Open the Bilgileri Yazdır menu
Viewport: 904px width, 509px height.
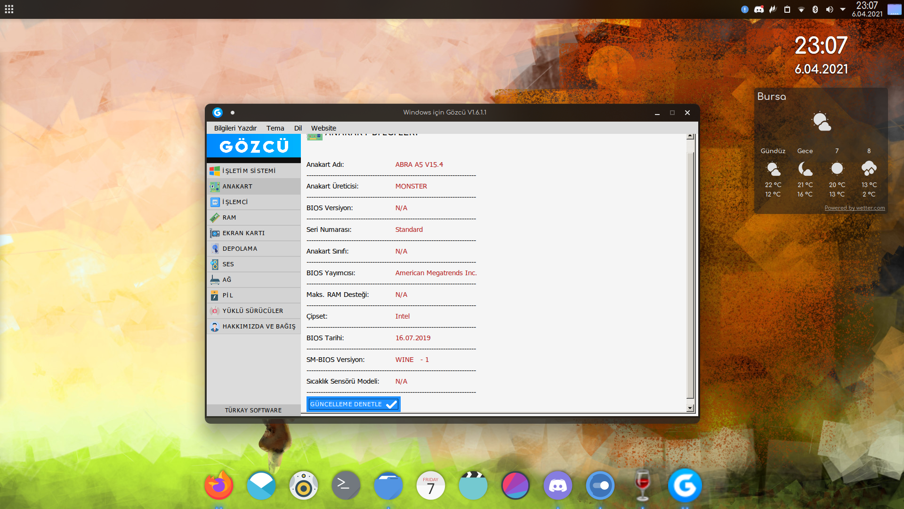235,128
